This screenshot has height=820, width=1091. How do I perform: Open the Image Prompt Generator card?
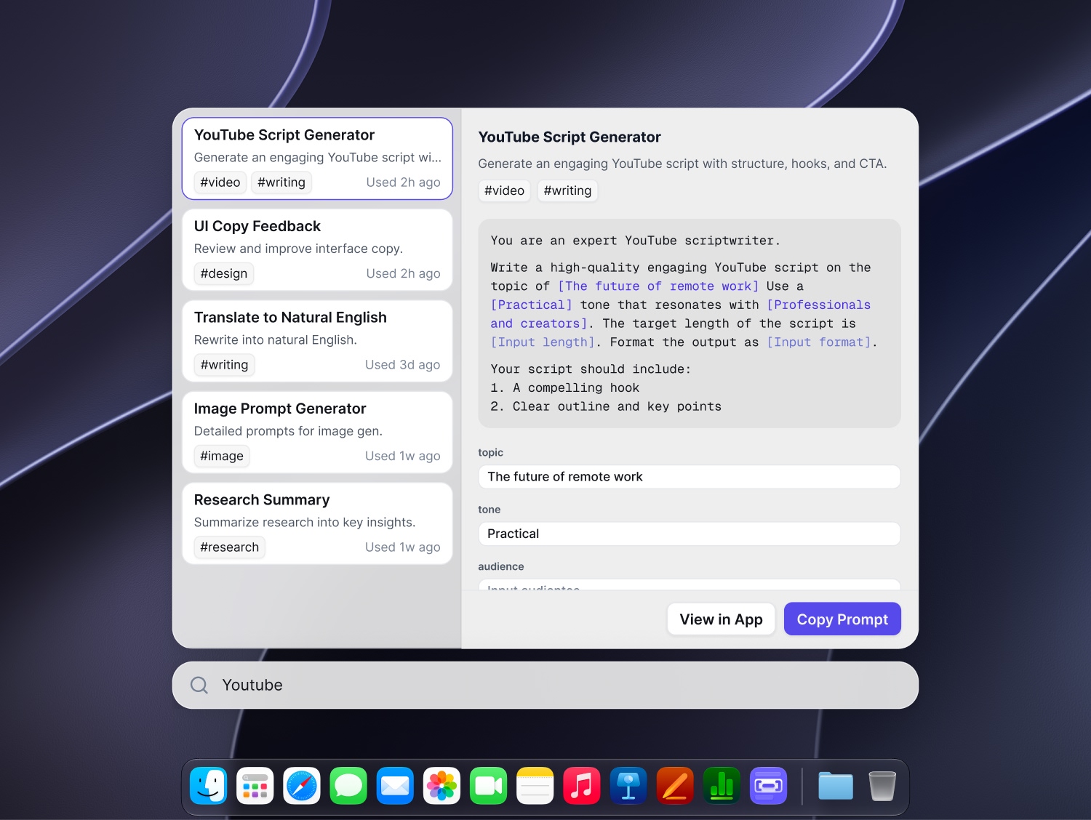tap(317, 433)
